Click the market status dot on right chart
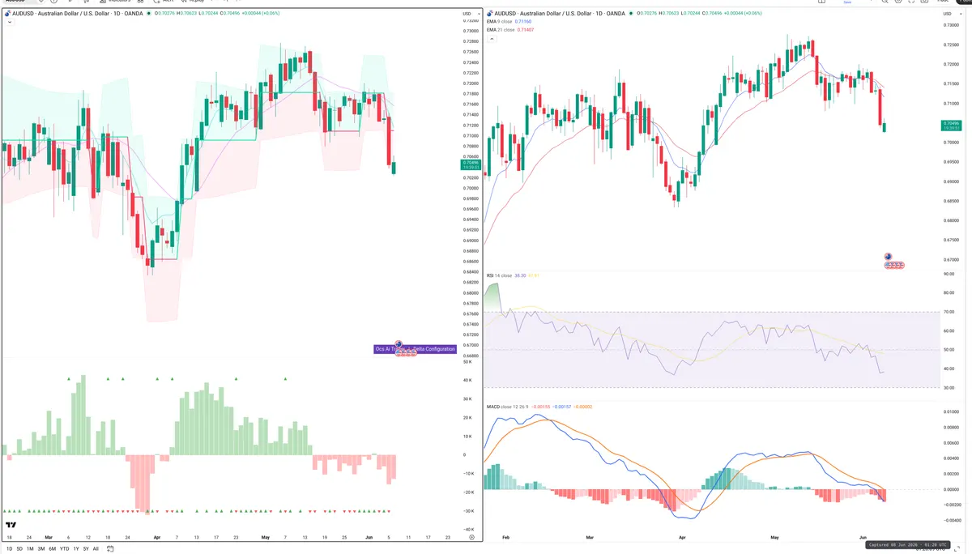Screen dimensions: 972x554 633,14
